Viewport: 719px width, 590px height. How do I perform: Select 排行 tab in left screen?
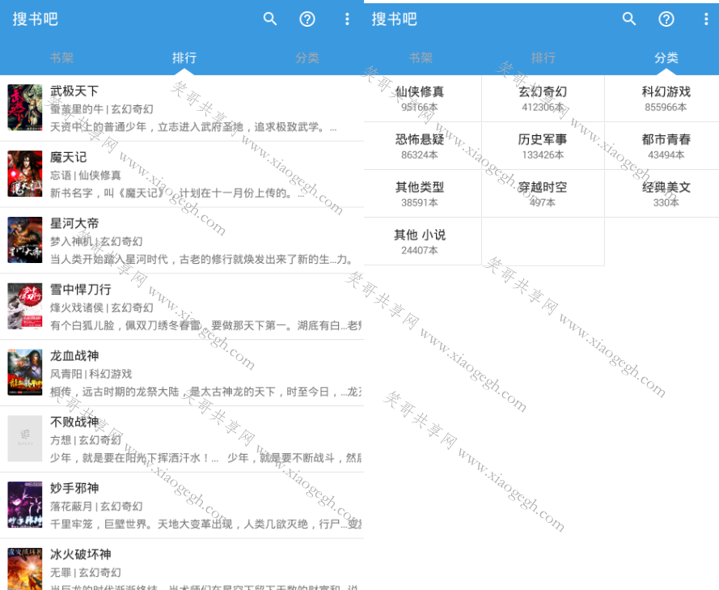coord(184,57)
